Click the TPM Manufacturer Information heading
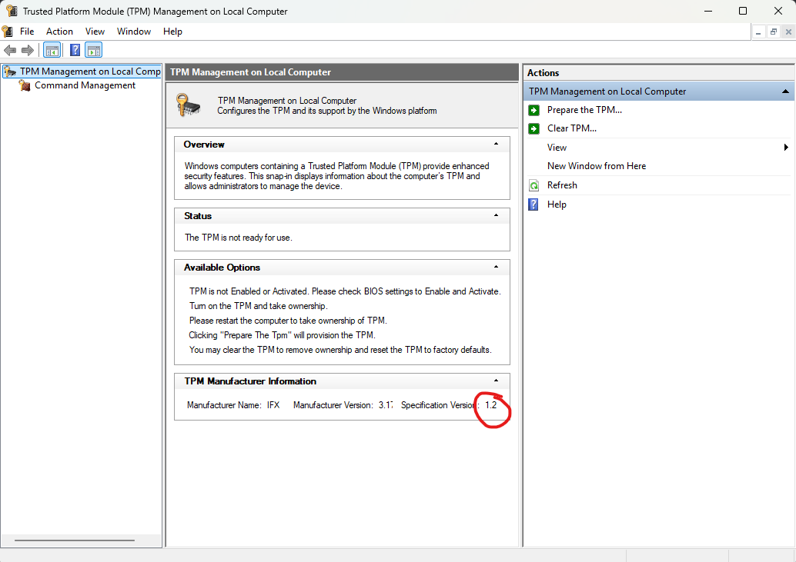The height and width of the screenshot is (562, 796). pos(249,381)
